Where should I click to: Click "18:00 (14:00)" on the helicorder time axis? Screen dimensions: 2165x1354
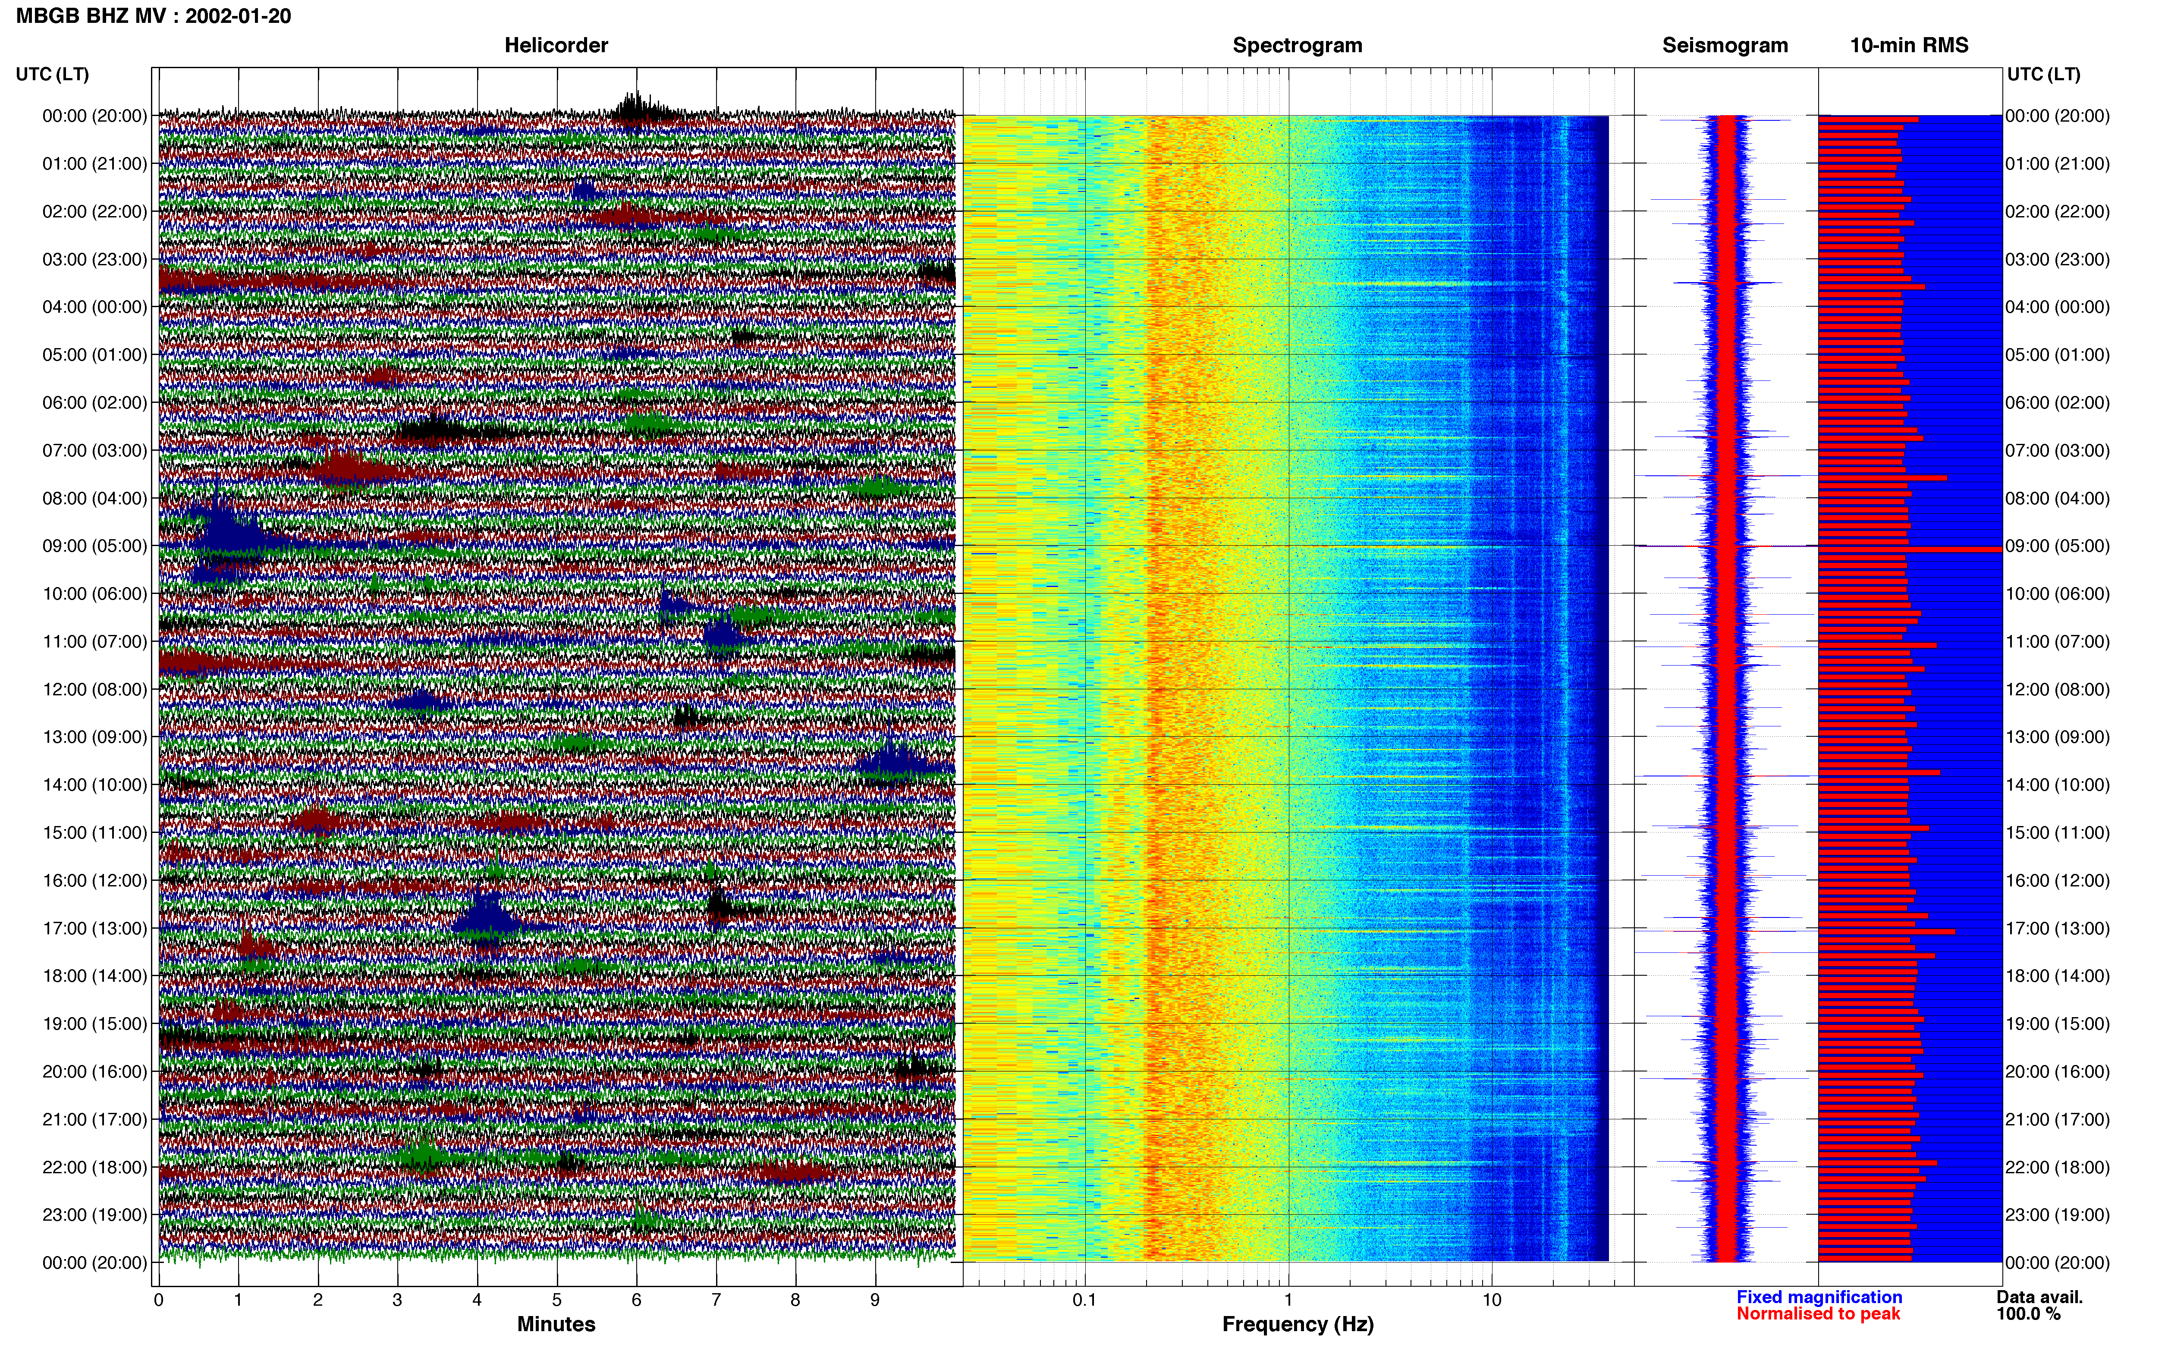pyautogui.click(x=95, y=976)
